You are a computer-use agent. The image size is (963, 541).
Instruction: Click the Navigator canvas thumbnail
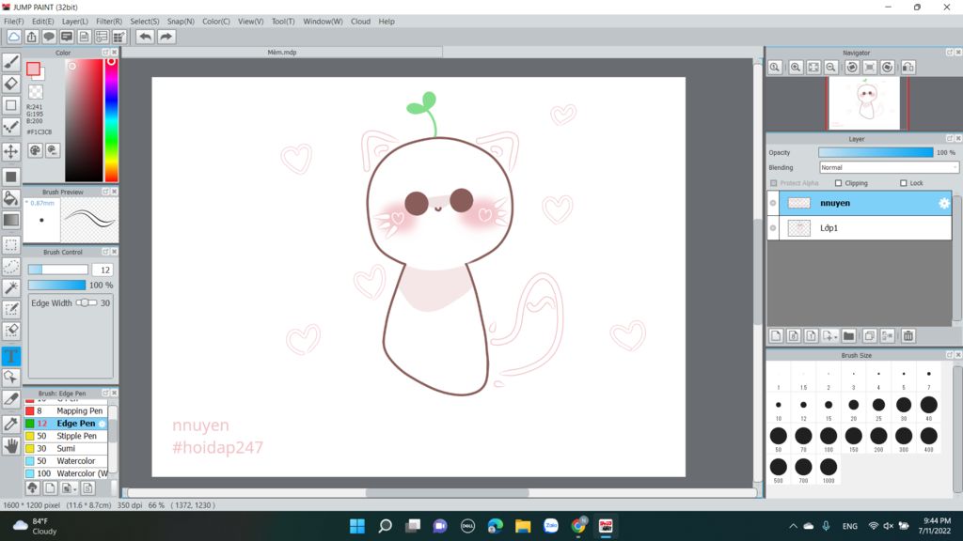[x=864, y=103]
